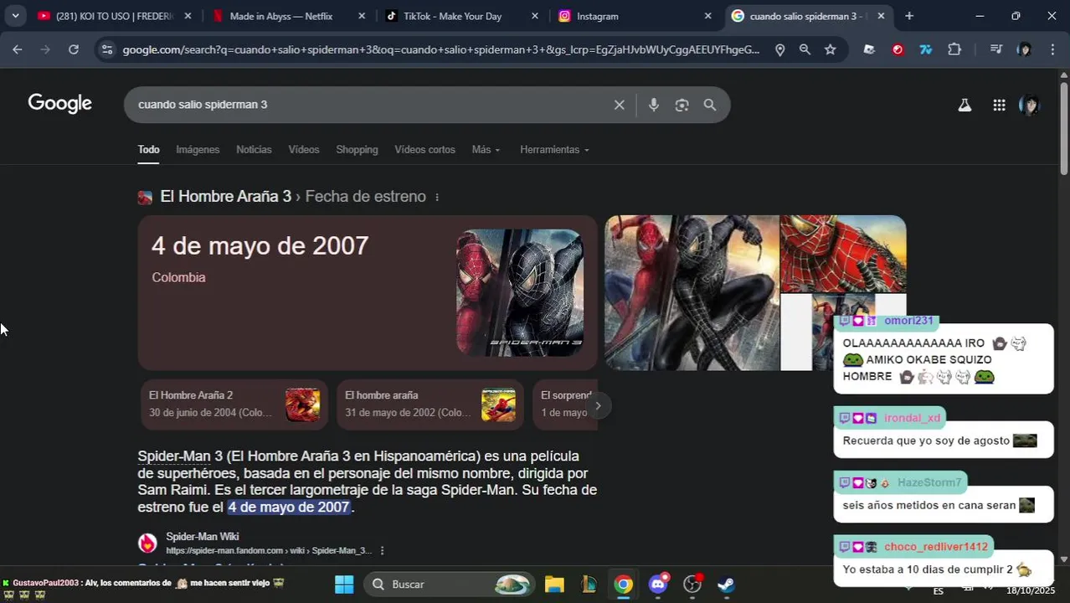Open Google Search Labs flask icon
1070x603 pixels.
point(965,105)
